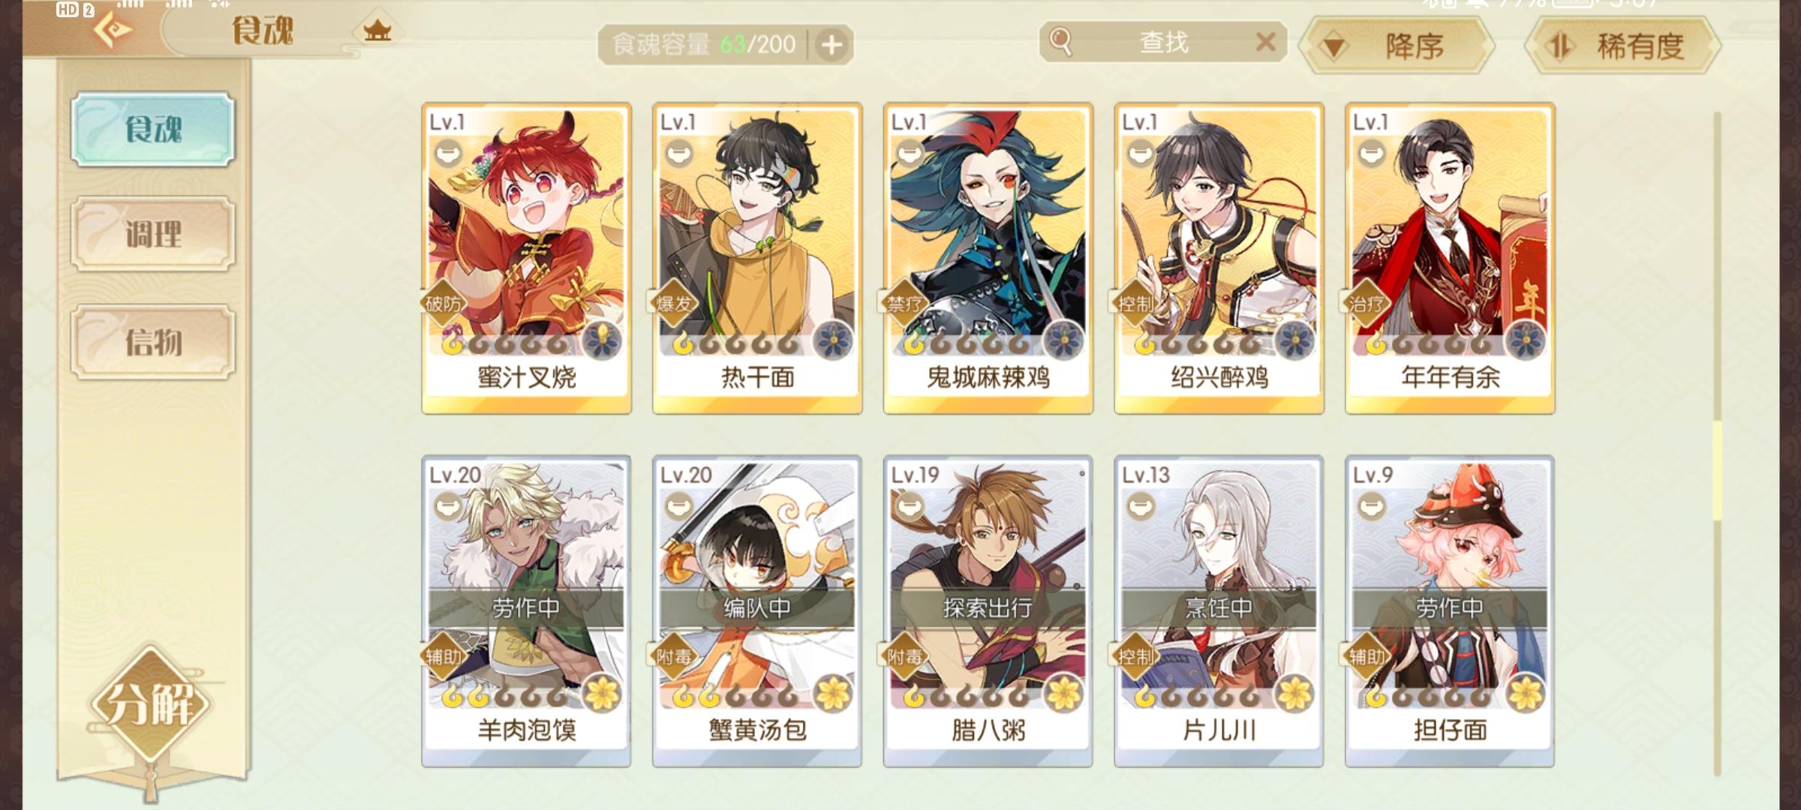
Task: Click the magnifier search icon
Action: pyautogui.click(x=1060, y=42)
